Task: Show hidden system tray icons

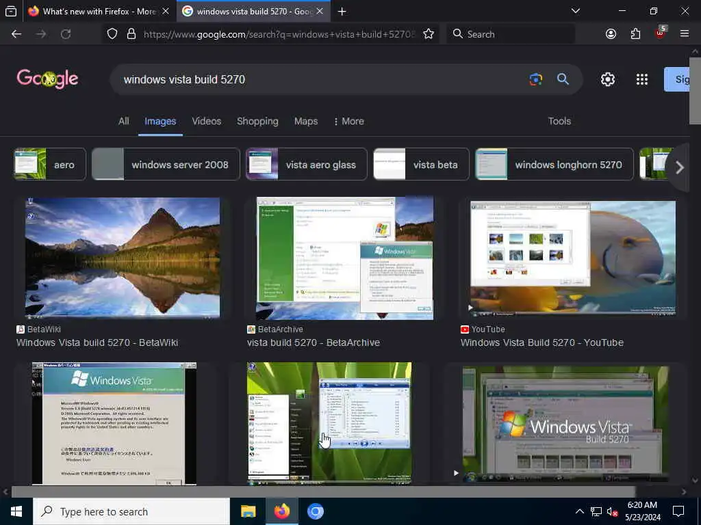Action: (x=579, y=511)
